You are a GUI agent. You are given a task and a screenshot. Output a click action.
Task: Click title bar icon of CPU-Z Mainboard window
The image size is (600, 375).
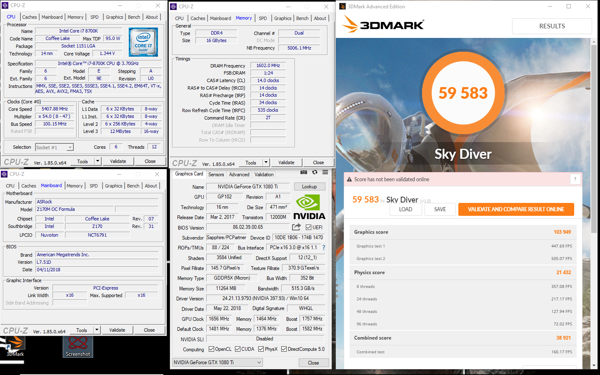tap(4, 174)
